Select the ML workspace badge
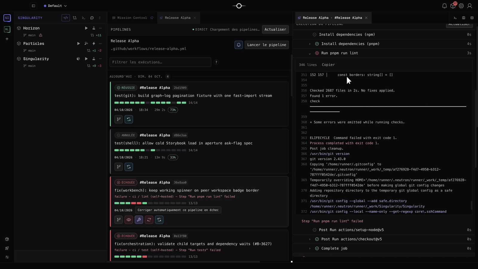478x269 pixels. pos(7,29)
